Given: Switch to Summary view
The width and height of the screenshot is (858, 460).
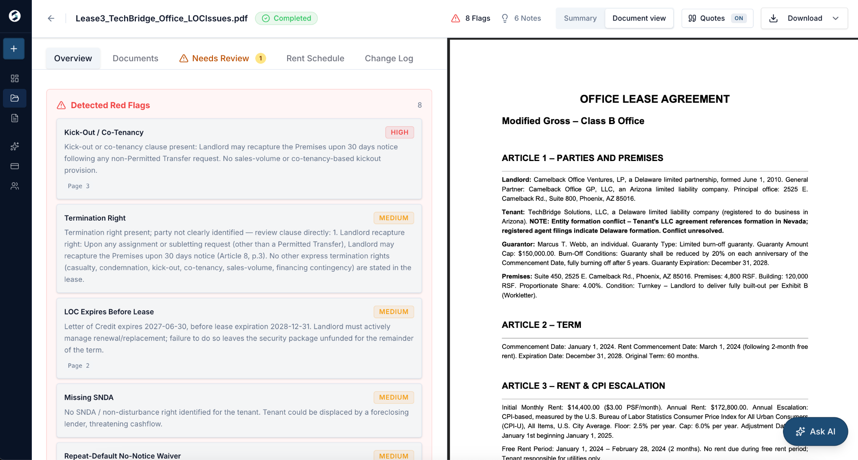Looking at the screenshot, I should (x=580, y=18).
